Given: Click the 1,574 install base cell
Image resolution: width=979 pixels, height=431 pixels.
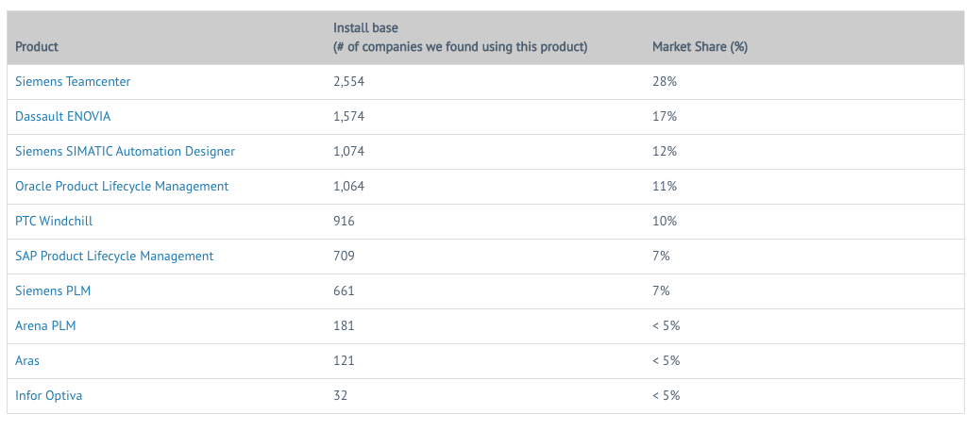Looking at the screenshot, I should (x=349, y=117).
